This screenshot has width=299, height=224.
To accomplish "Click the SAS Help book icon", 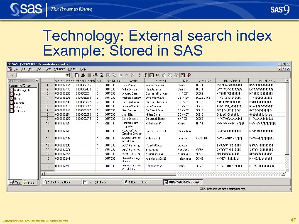I will tap(189, 75).
